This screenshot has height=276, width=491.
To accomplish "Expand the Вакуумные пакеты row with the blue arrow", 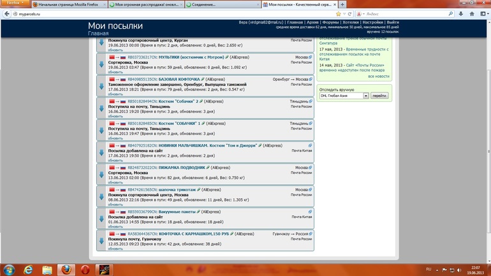I will (101, 219).
